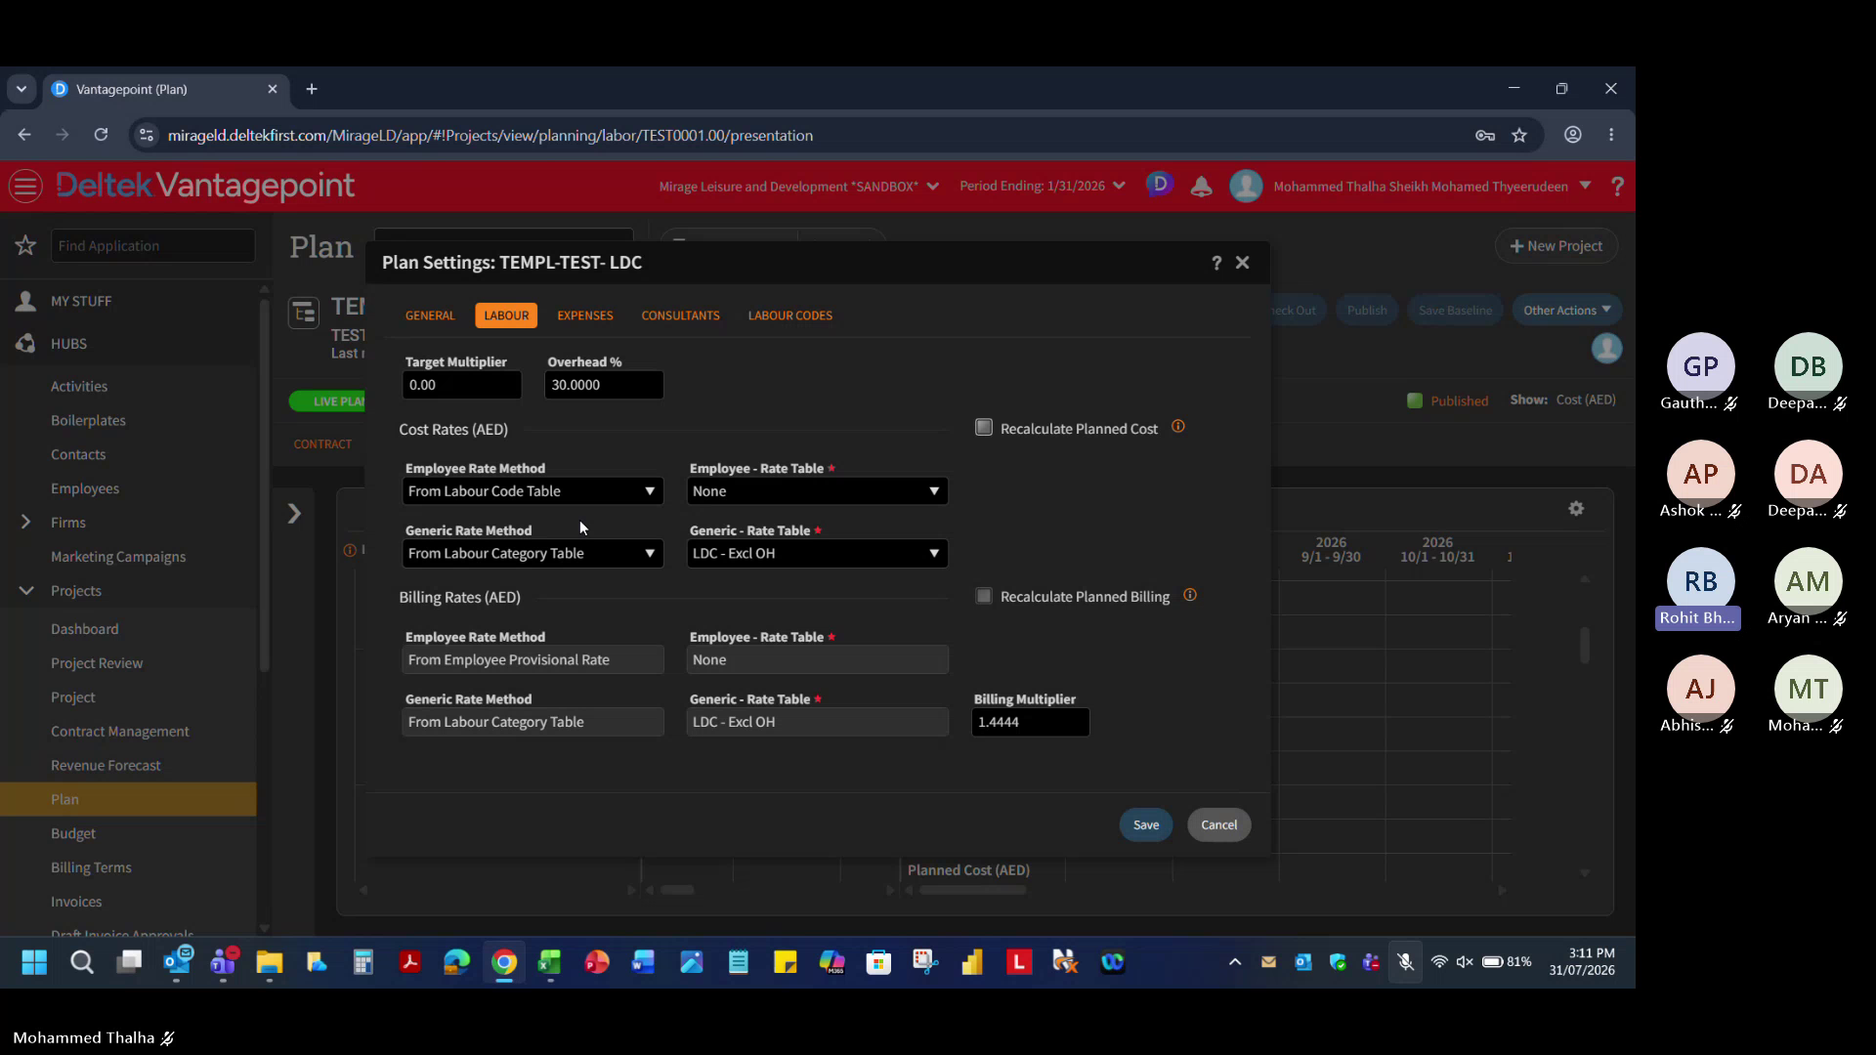Close the Plan Settings dialog
This screenshot has height=1055, width=1876.
pyautogui.click(x=1243, y=263)
